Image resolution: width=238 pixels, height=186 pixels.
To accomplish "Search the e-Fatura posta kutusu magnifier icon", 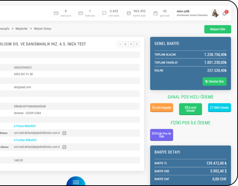I will click(x=64, y=133).
